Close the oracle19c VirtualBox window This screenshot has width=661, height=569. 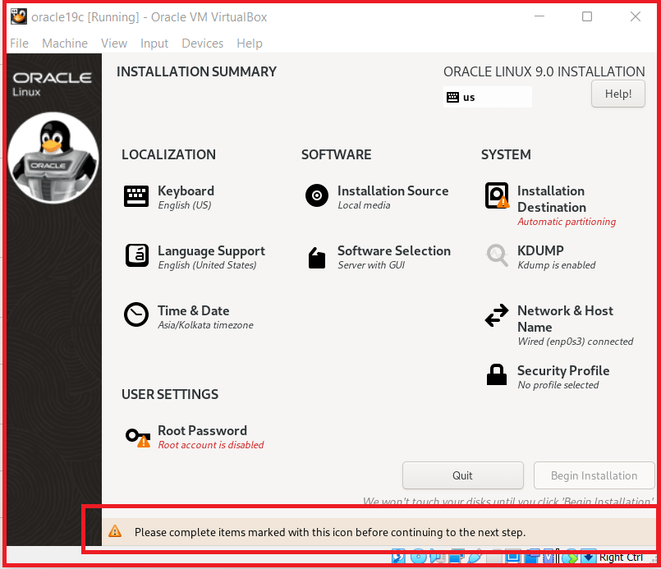click(636, 16)
